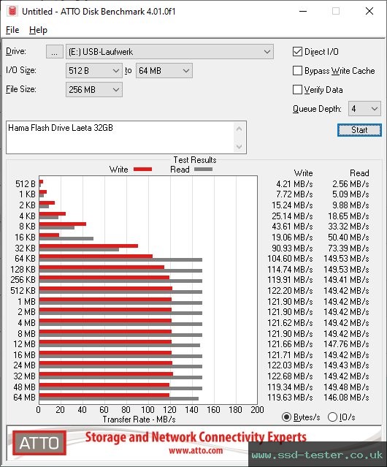Open the Queue Depth dropdown
The width and height of the screenshot is (387, 467).
pos(364,109)
